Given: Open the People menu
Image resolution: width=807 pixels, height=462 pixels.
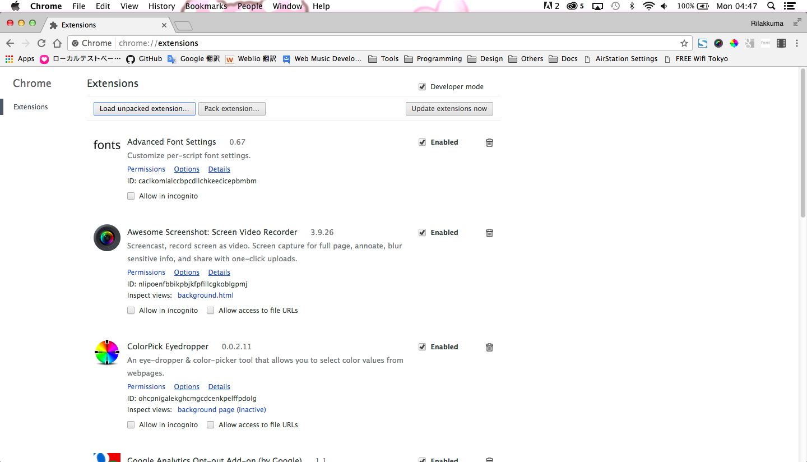Looking at the screenshot, I should click(x=250, y=6).
